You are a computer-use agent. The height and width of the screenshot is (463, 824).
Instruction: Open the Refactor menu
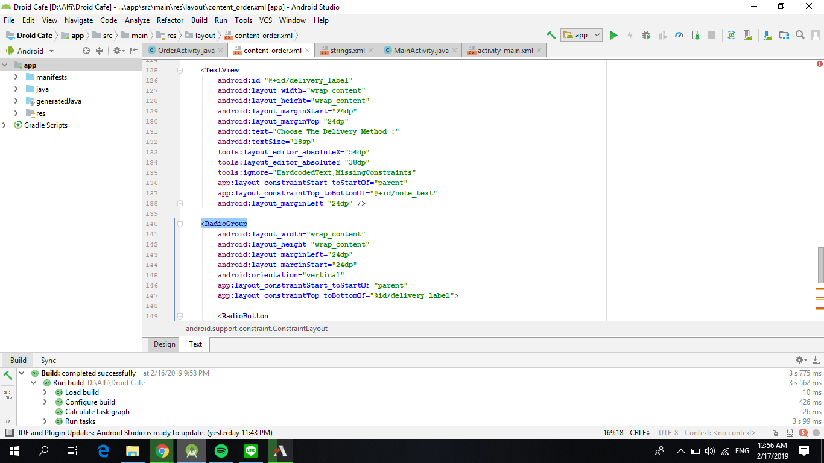(x=170, y=20)
